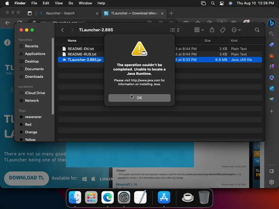Open the Help menu
Screen dimensions: 279x209
click(101, 3)
